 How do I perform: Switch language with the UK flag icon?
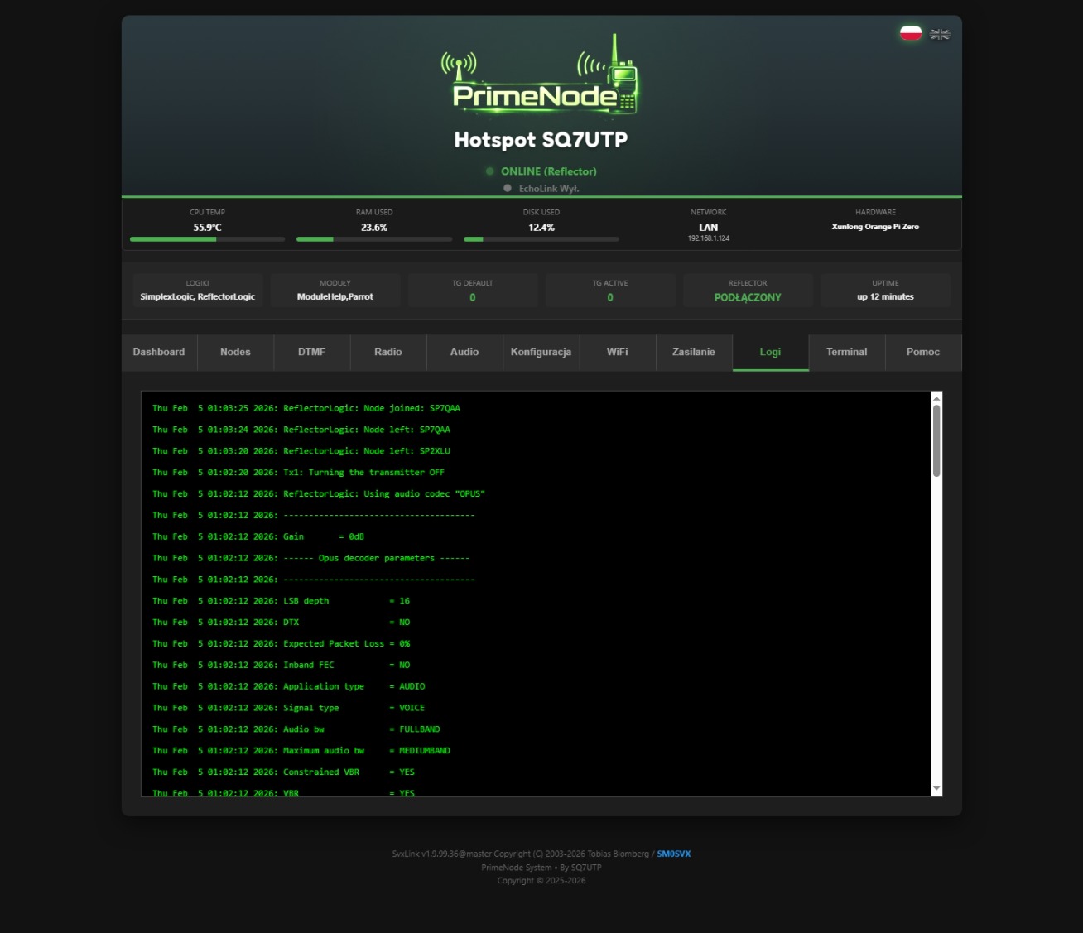[940, 34]
